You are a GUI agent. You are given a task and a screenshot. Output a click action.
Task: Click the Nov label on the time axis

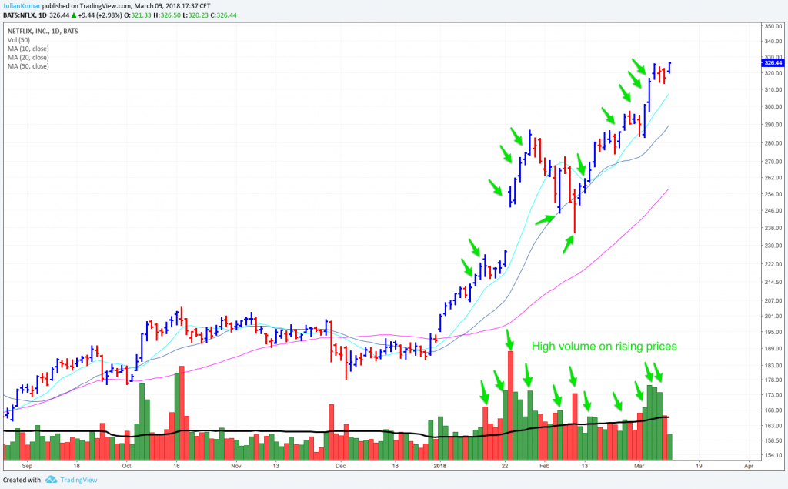click(236, 466)
